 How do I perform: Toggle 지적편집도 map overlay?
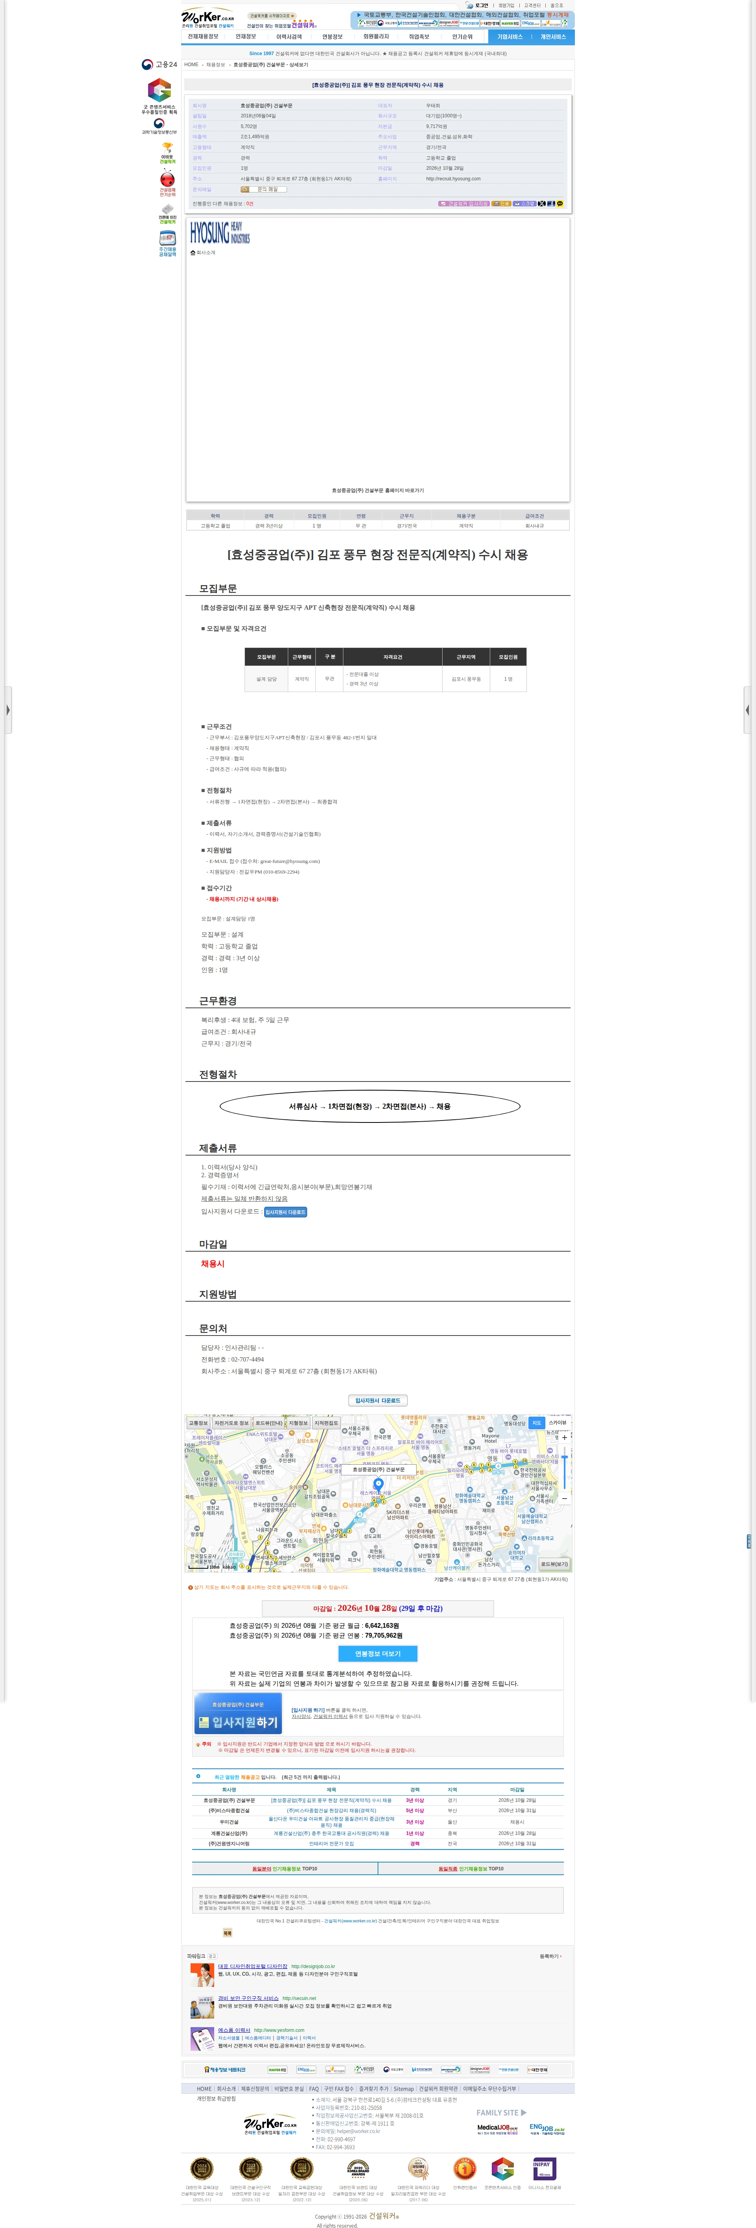coord(326,1423)
